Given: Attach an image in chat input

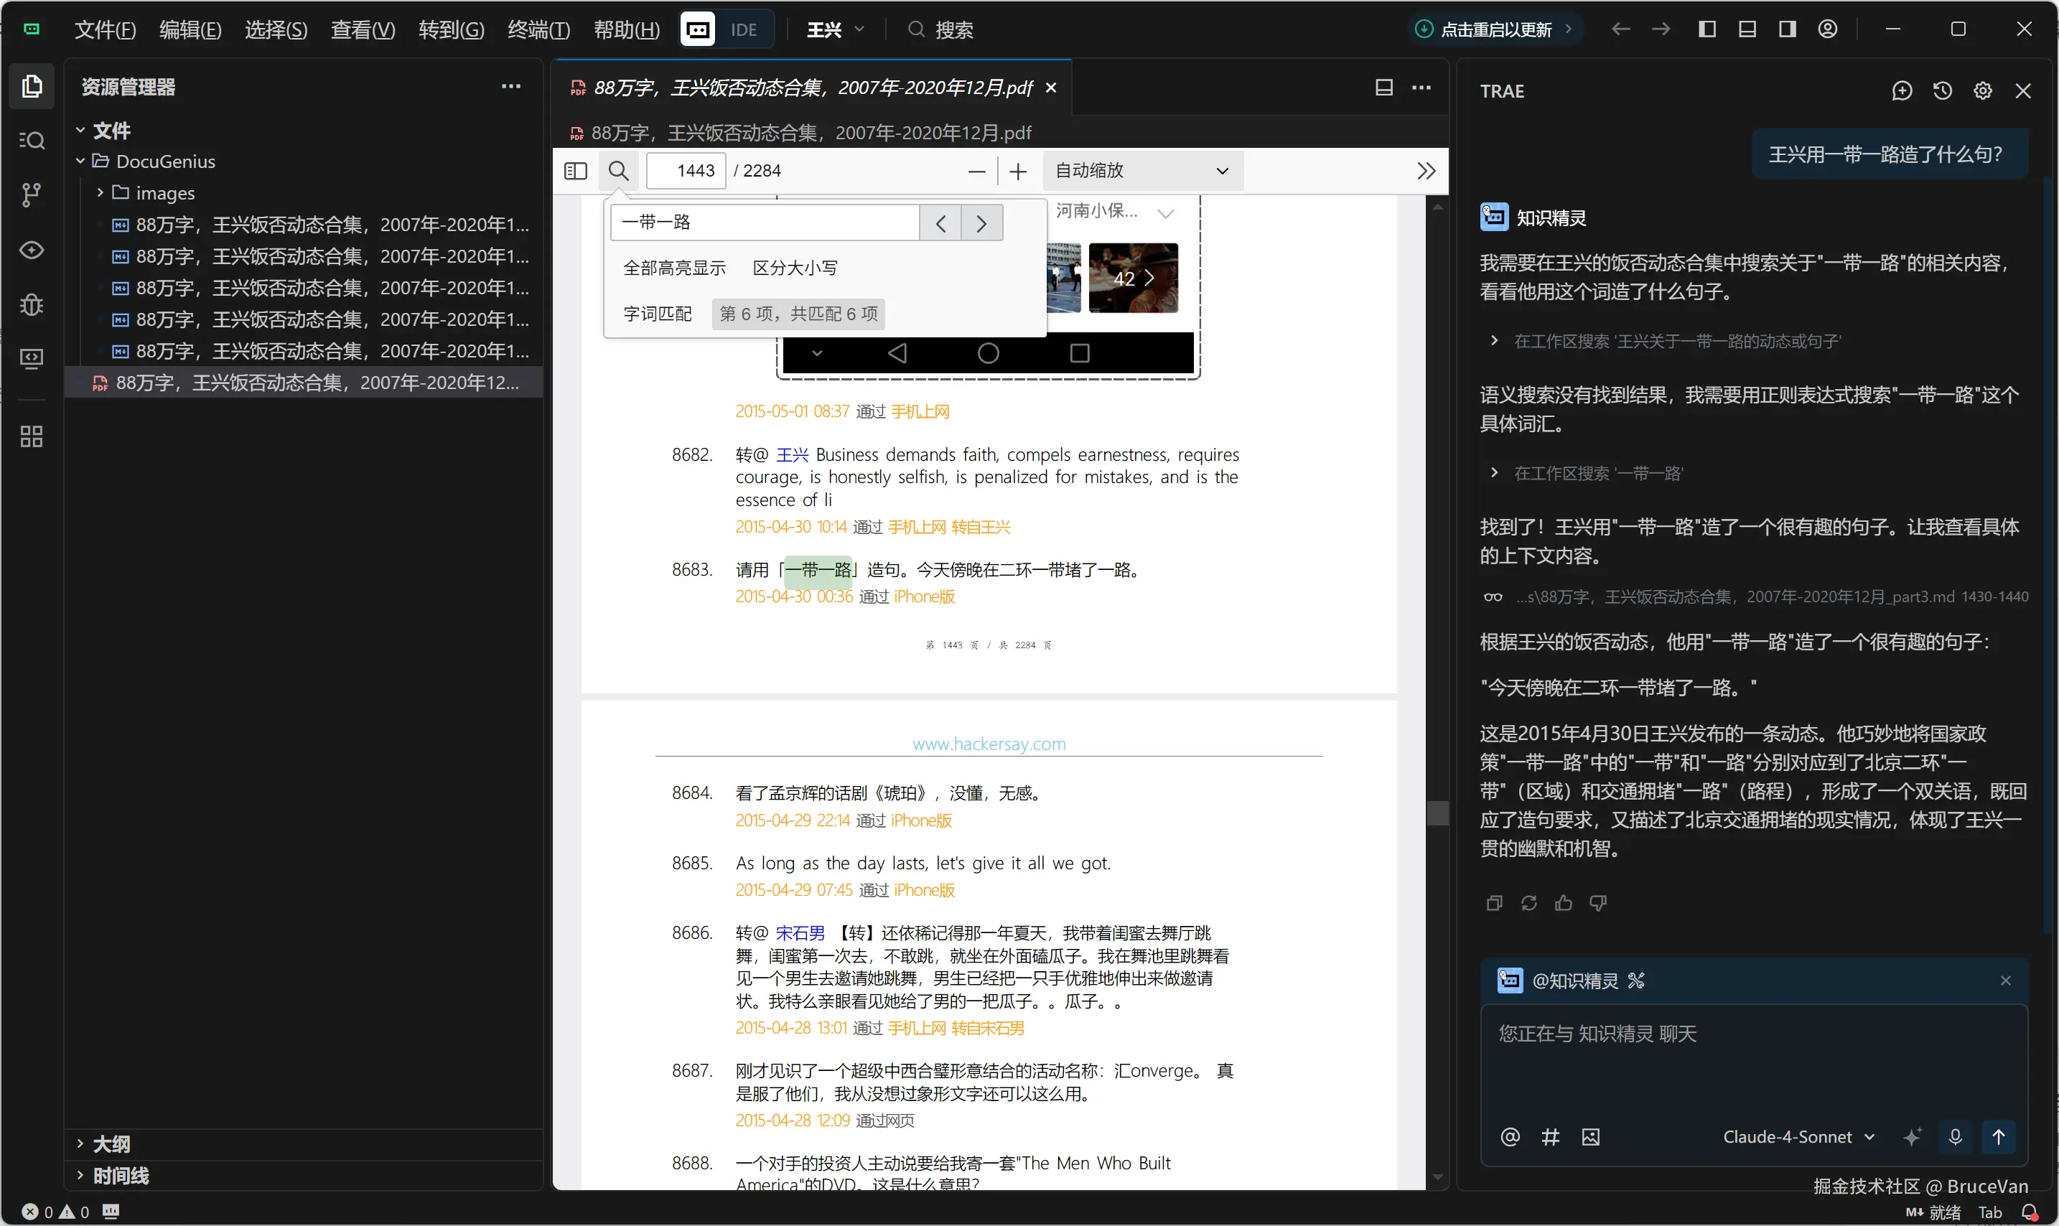Looking at the screenshot, I should point(1590,1137).
